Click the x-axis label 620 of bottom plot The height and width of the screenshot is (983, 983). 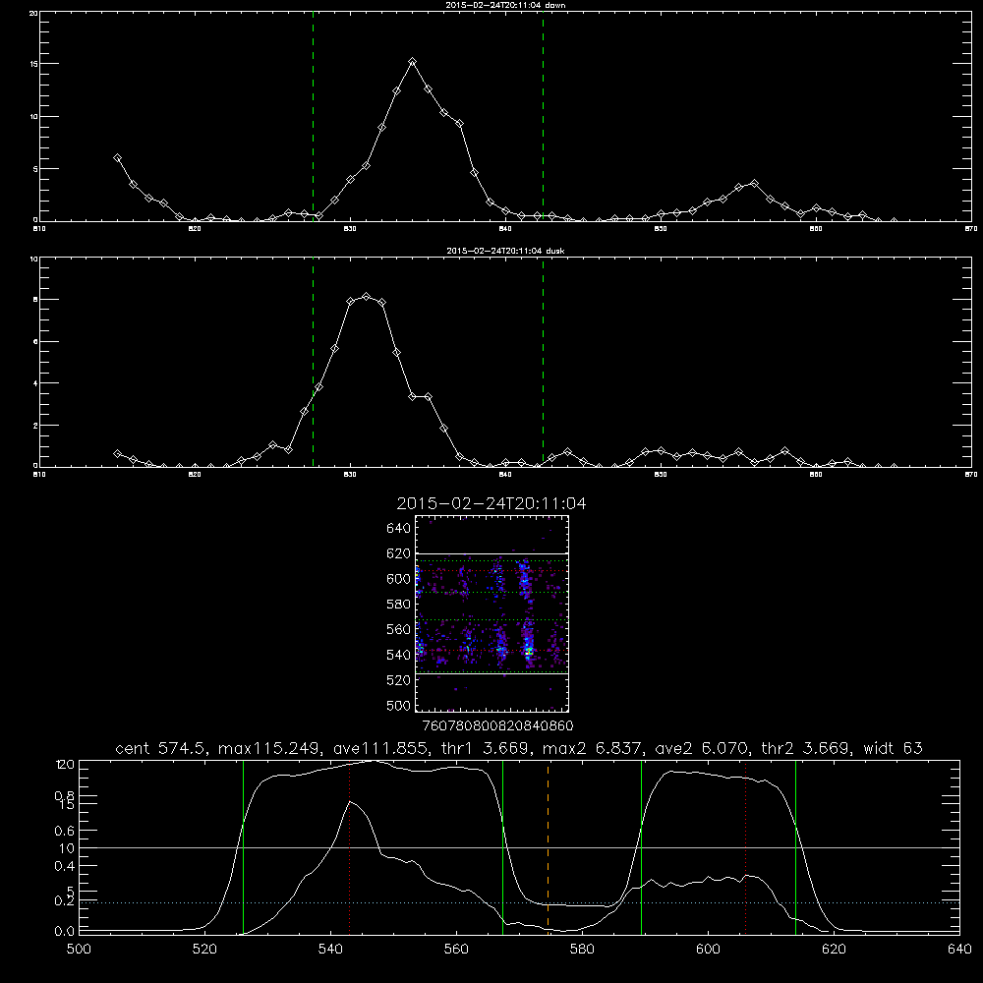[x=834, y=950]
